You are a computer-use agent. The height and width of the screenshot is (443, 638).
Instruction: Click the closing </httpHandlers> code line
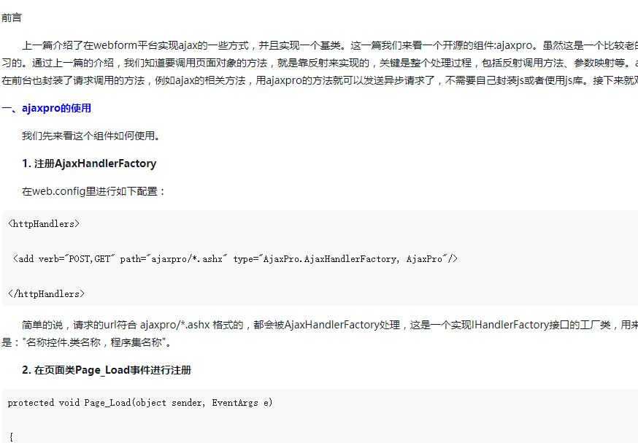coord(46,293)
